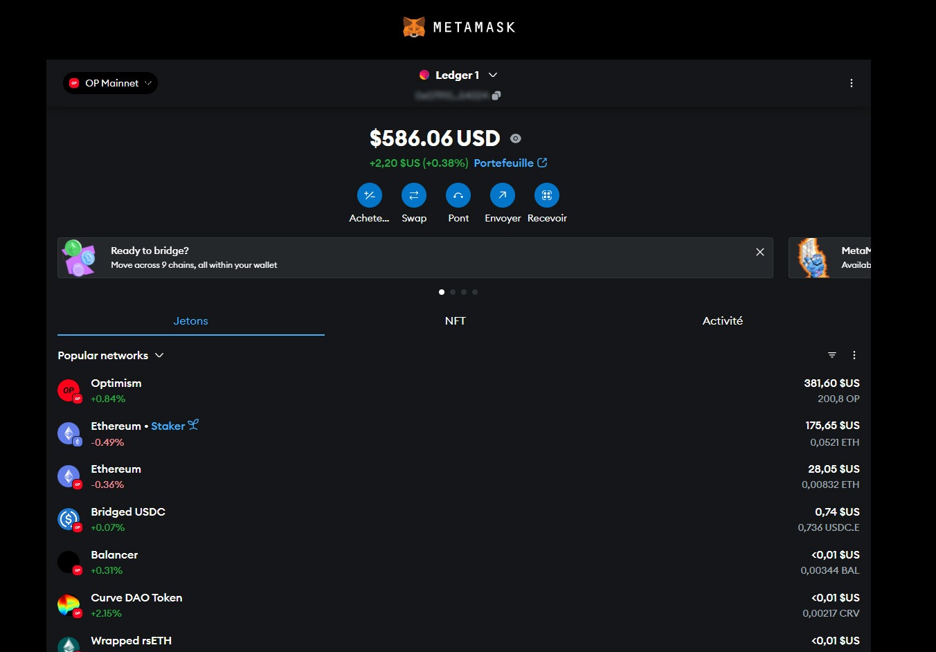
Task: Click the 0,00344 BAL amount
Action: coord(830,570)
